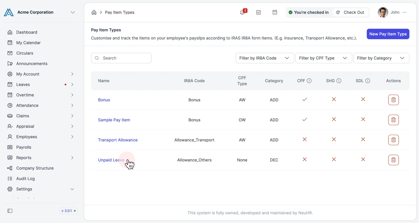Viewport: 419px width, 223px height.
Task: Click the You're checked in status
Action: tap(309, 12)
